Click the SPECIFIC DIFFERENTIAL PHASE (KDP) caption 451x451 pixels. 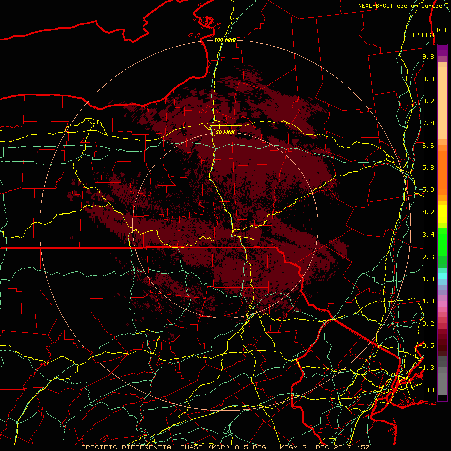pyautogui.click(x=156, y=447)
